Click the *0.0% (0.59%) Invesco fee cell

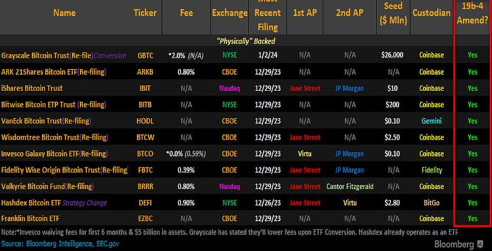click(186, 153)
